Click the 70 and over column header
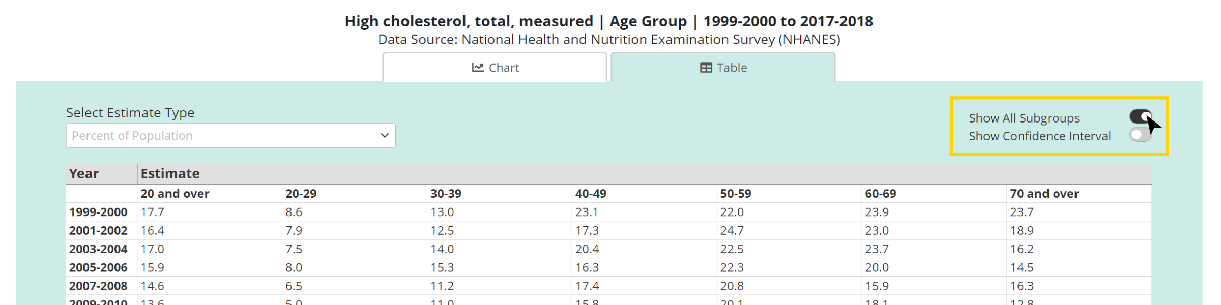Viewport: 1221px width, 305px height. click(x=1044, y=194)
